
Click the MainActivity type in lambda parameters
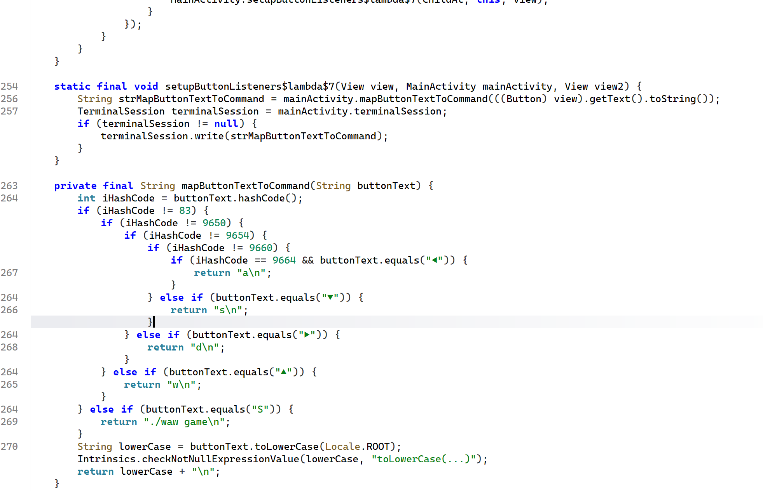[x=441, y=87]
